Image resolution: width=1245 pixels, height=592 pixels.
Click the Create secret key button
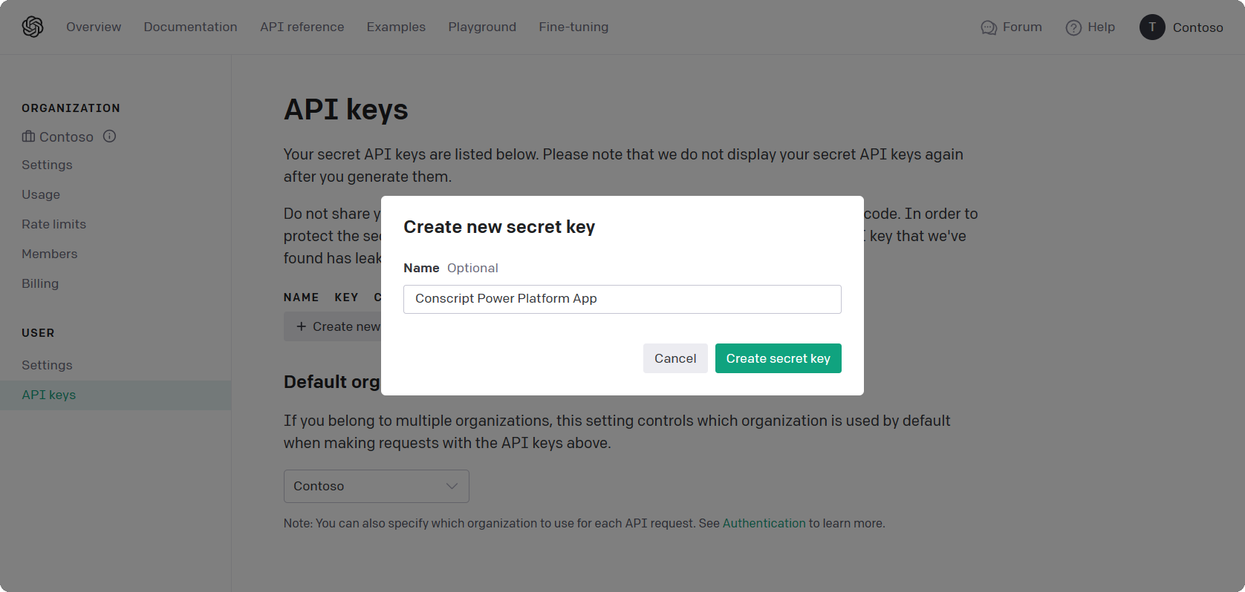tap(778, 358)
